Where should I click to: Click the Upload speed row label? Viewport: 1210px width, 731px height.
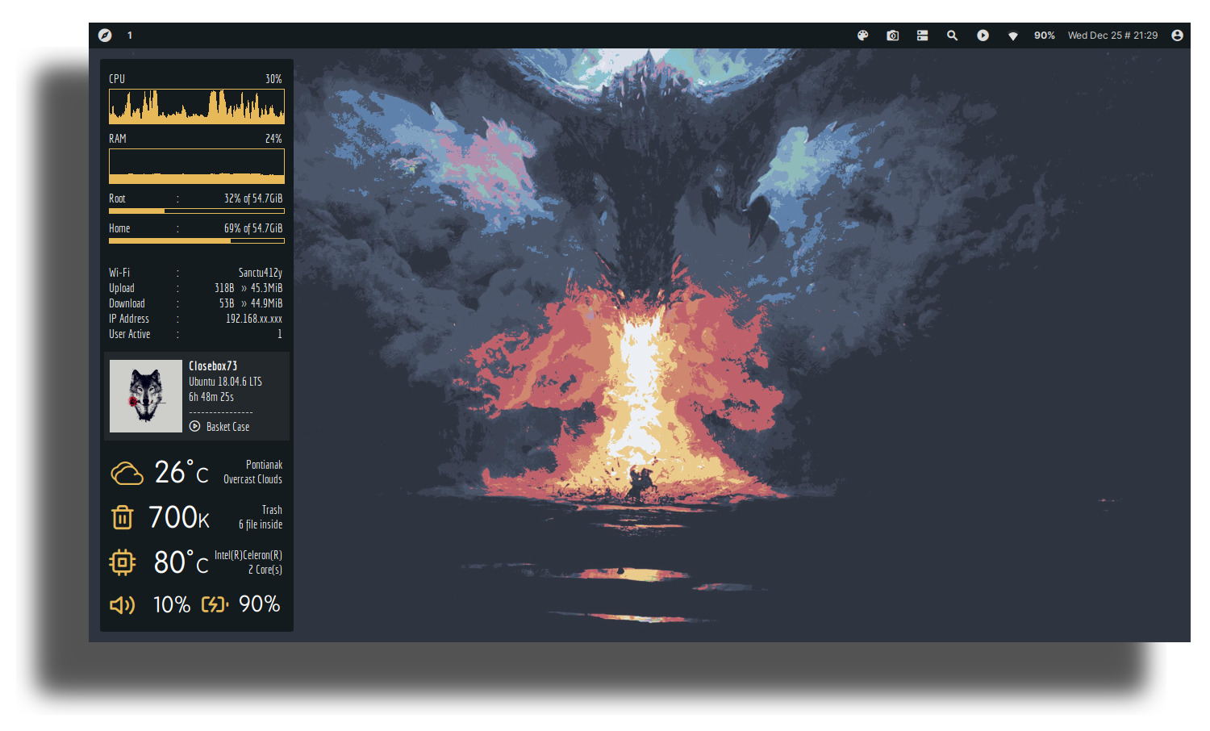pos(122,288)
